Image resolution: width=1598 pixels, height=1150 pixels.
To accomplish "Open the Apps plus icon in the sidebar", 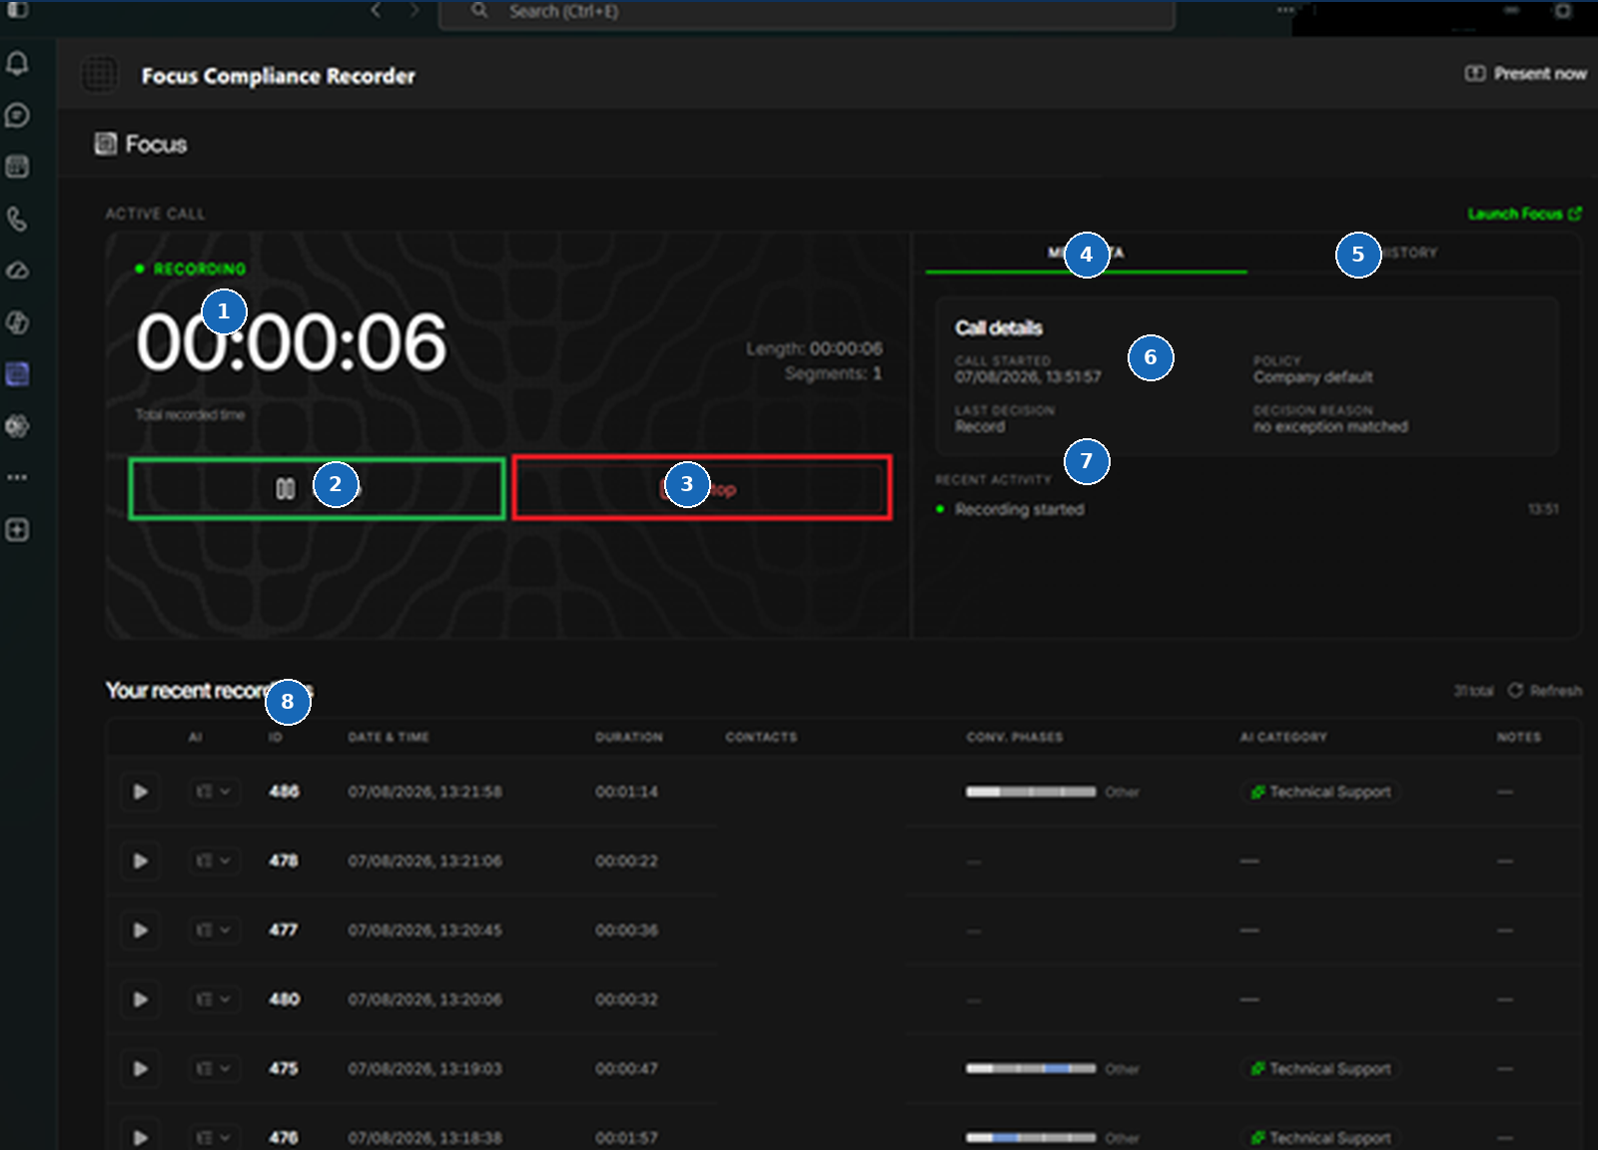I will (x=17, y=530).
